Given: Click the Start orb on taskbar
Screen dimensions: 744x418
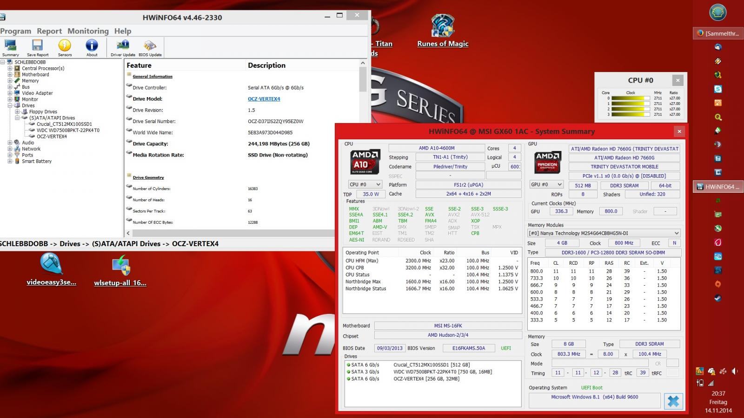Looking at the screenshot, I should (x=718, y=13).
